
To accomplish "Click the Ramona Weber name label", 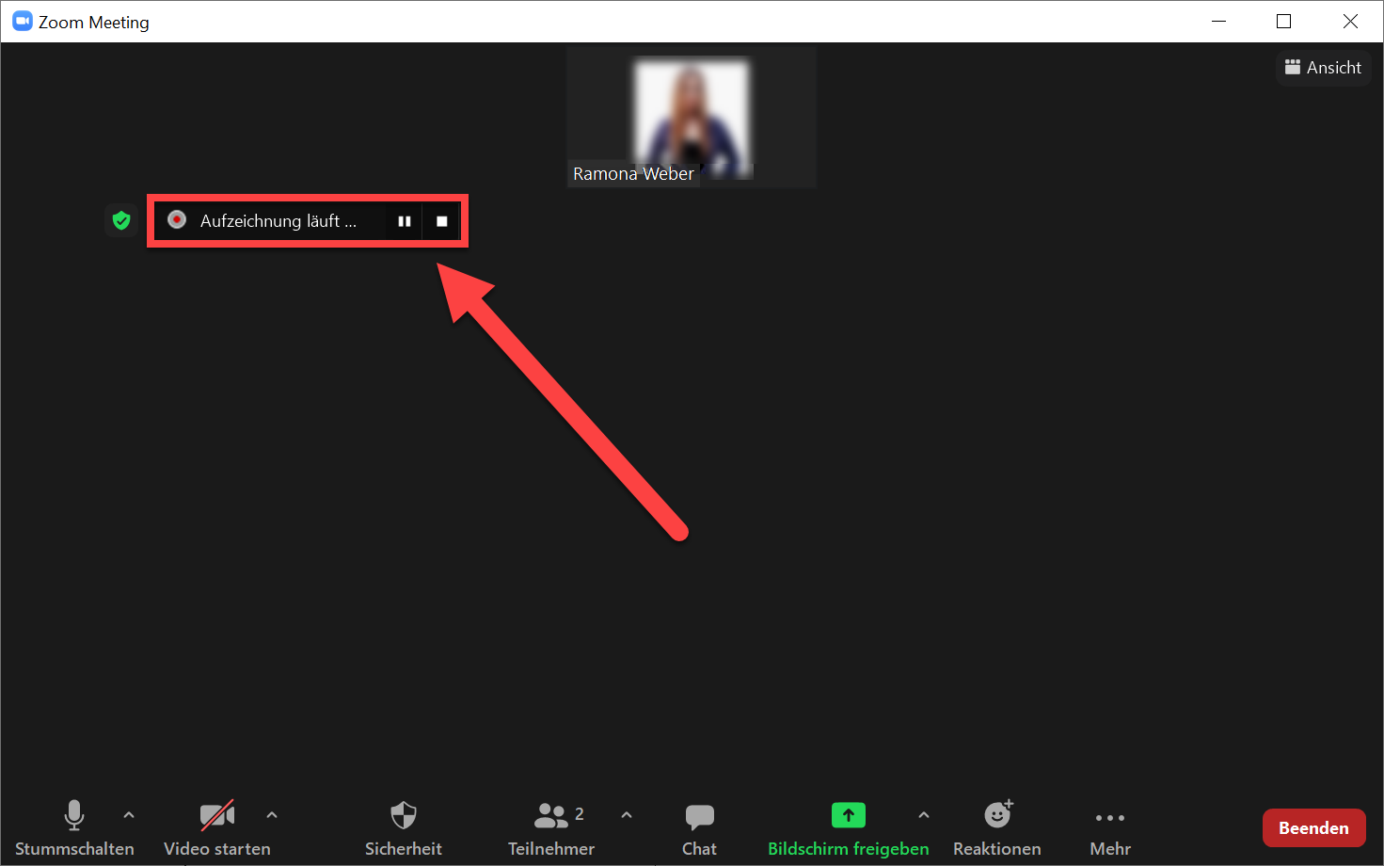I will (x=633, y=174).
